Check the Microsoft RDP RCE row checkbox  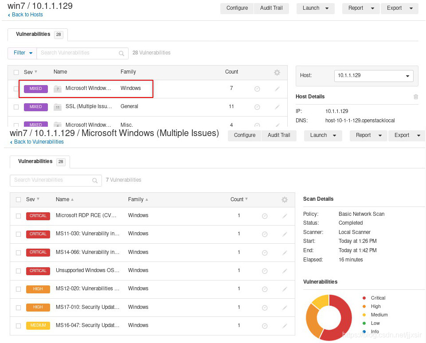19,216
